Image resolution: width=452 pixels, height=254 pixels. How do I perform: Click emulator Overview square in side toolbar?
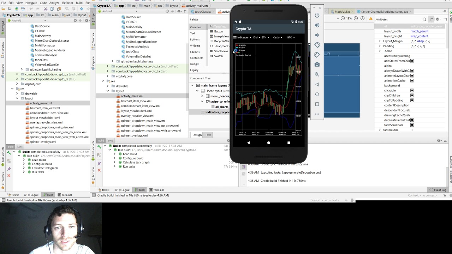[317, 104]
